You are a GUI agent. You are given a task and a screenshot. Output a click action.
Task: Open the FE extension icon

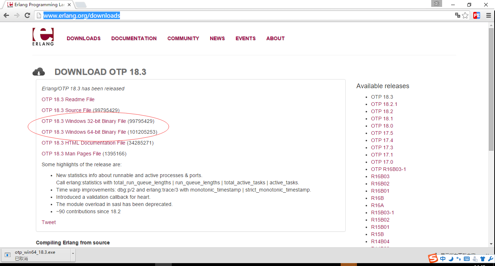coord(477,16)
